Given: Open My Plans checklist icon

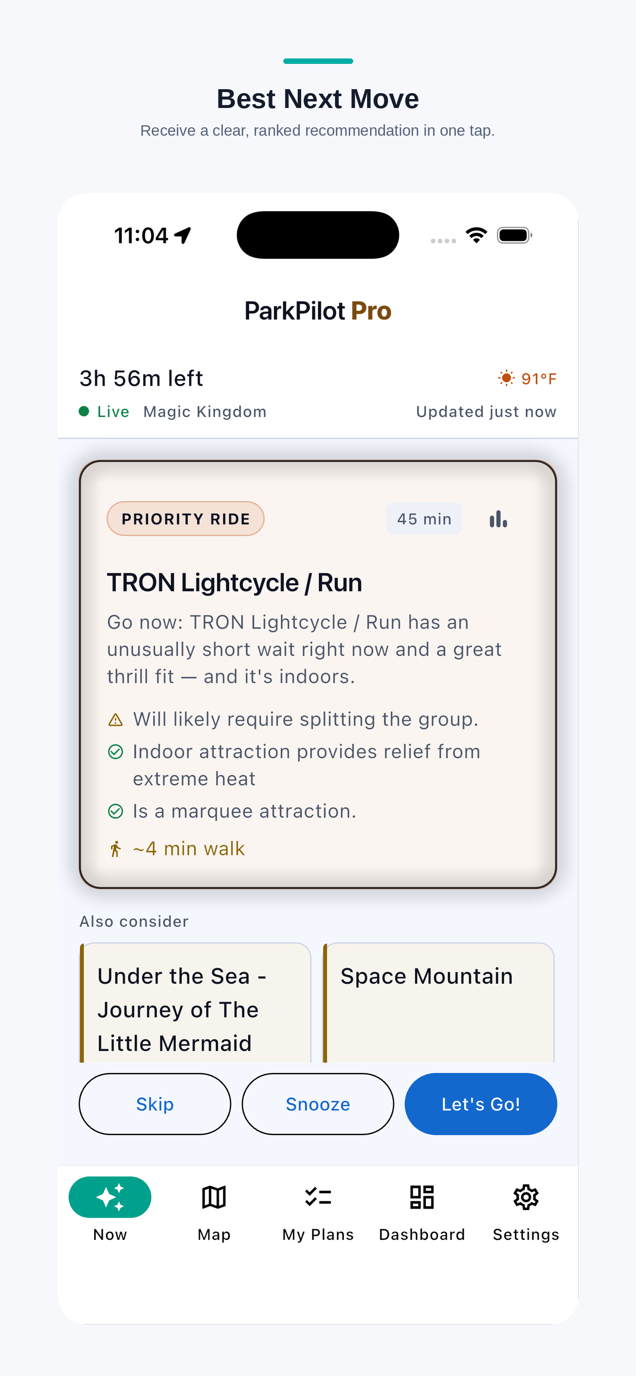Looking at the screenshot, I should click(x=318, y=1197).
